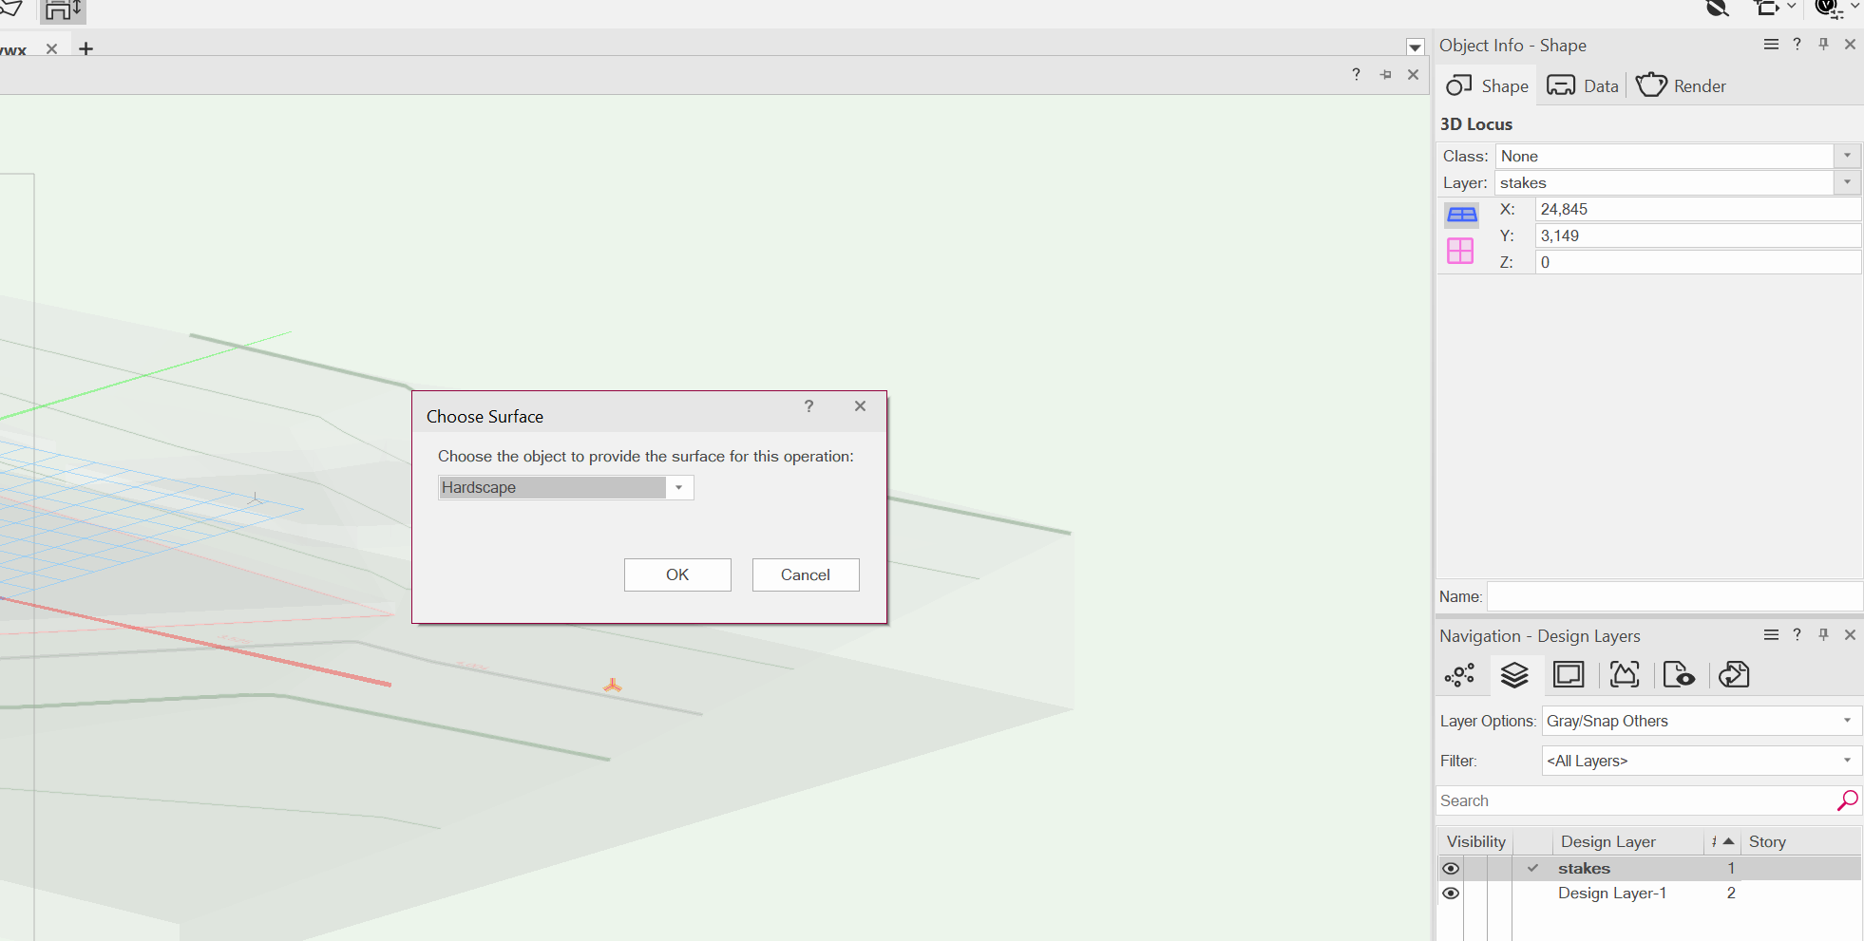Open the Viewports navigation tab
1864x941 pixels.
pos(1625,675)
